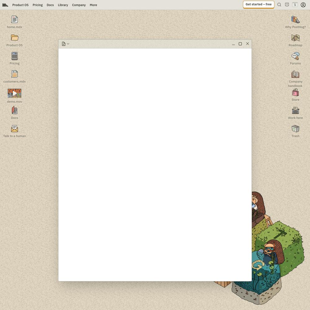Viewport: 310px width, 310px height.
Task: Open the Store shopping bag icon
Action: pyautogui.click(x=295, y=92)
